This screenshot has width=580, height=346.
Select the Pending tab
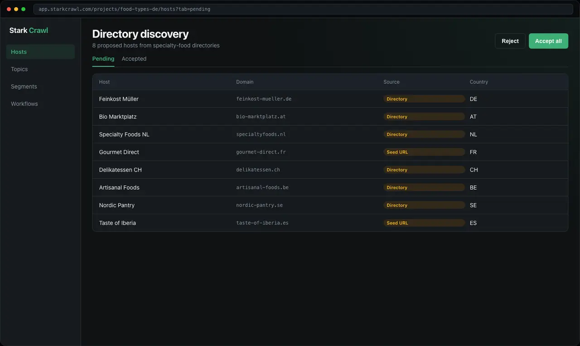pos(103,59)
